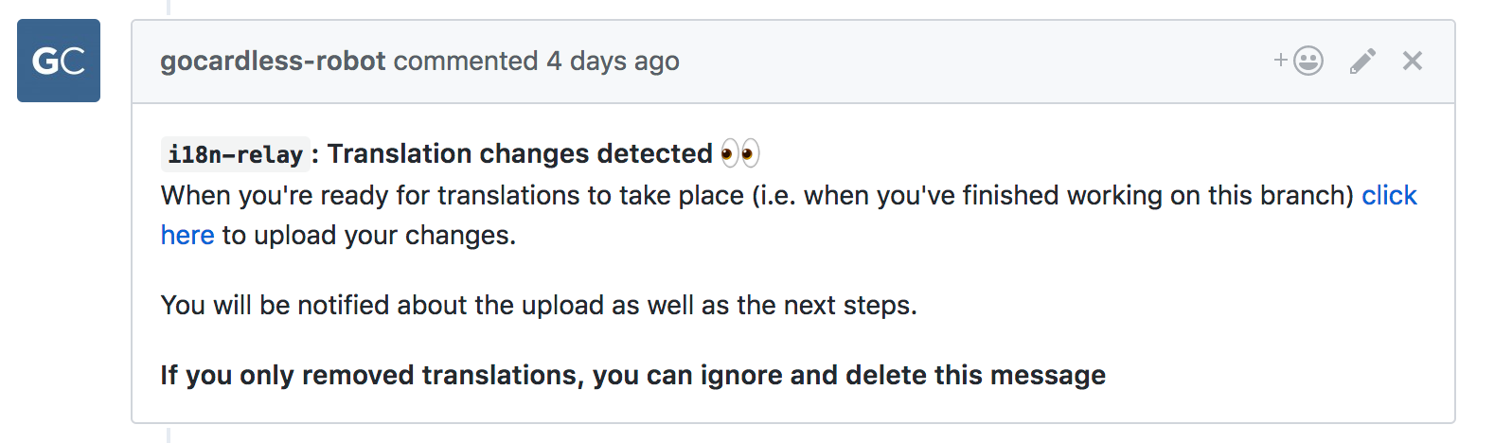
Task: Edit the comment with the pencil icon
Action: [x=1362, y=62]
